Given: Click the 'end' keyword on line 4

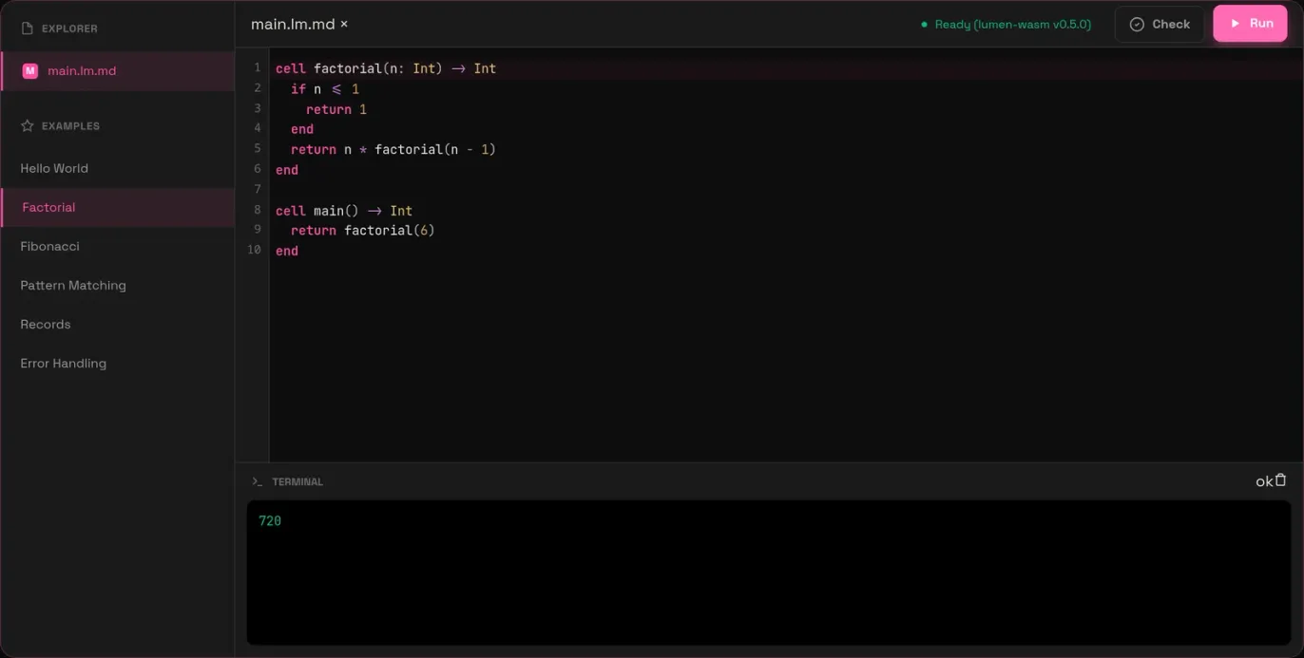Looking at the screenshot, I should point(302,129).
